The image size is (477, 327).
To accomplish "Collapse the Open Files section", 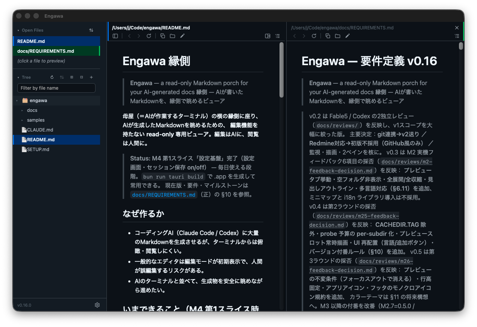I will coord(18,30).
